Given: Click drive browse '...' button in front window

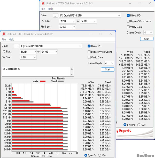Looking at the screenshot, I should click(x=16, y=46).
